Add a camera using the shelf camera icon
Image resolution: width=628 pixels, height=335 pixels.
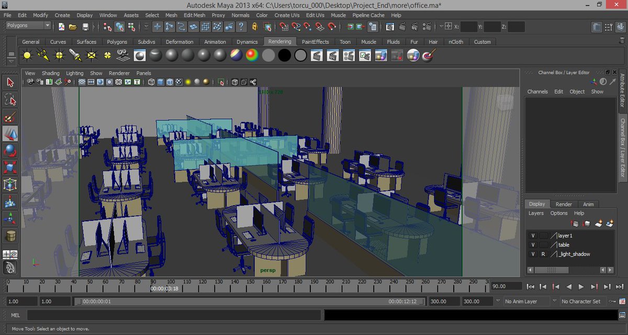[x=124, y=54]
